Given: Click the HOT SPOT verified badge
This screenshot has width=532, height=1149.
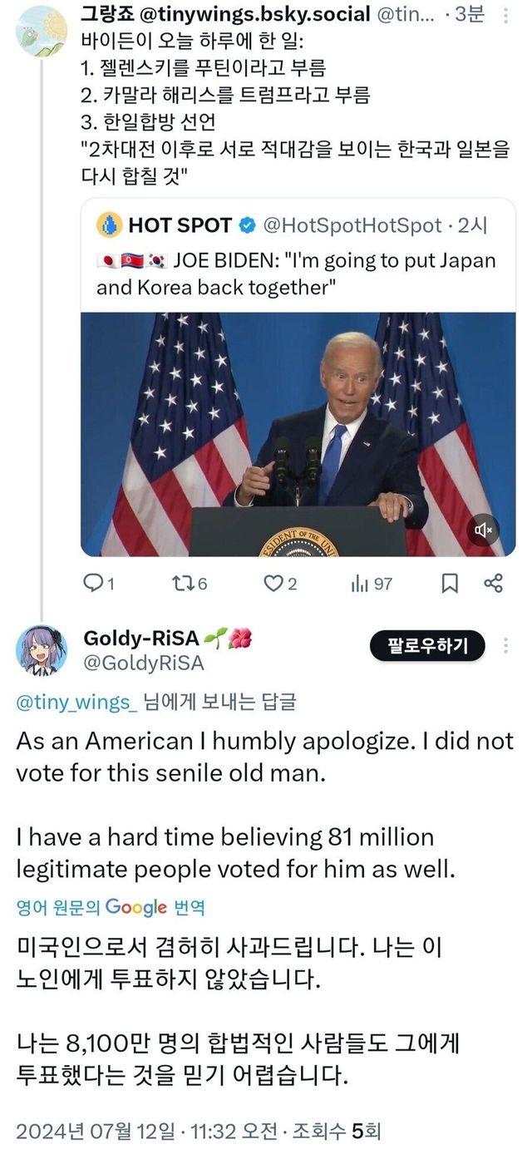Looking at the screenshot, I should pos(247,224).
